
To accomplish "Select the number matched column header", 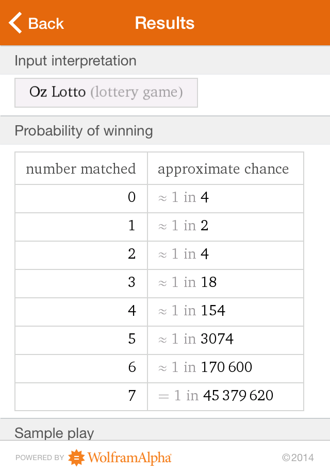I will tap(80, 168).
